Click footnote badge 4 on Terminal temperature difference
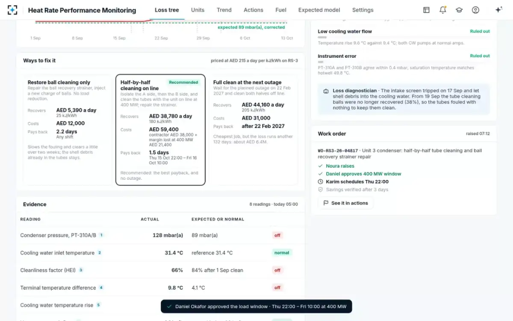Viewport: 513px width, 321px height. coord(101,288)
